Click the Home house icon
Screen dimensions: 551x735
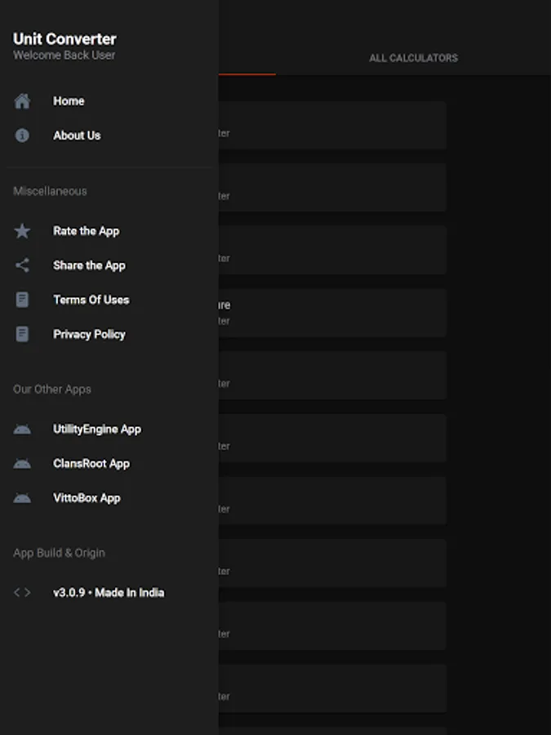click(x=22, y=101)
